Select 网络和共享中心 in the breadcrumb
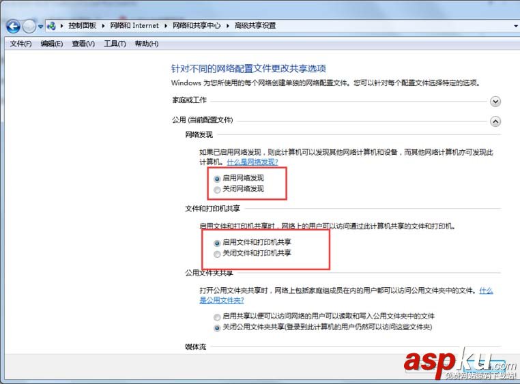 [197, 25]
